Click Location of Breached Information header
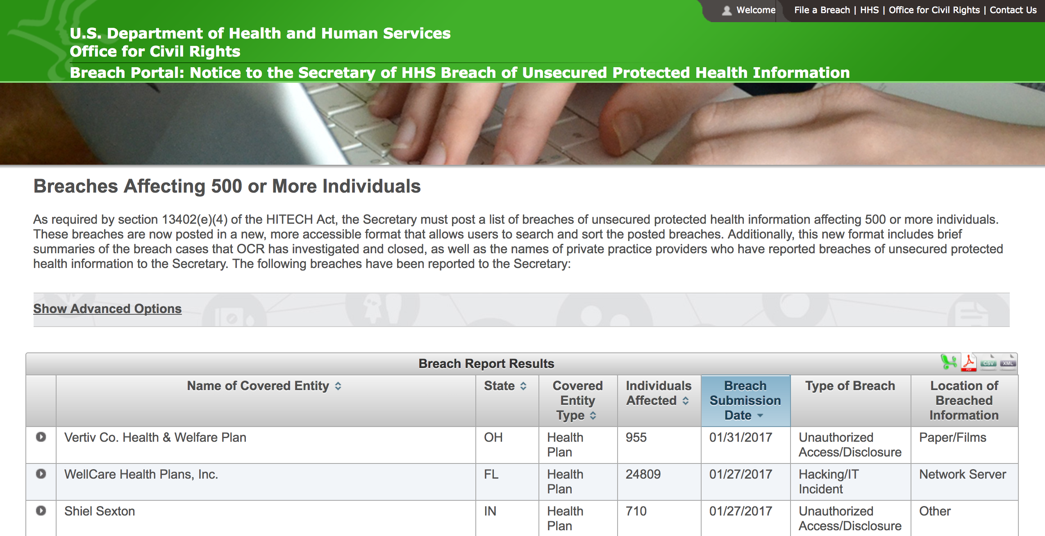The height and width of the screenshot is (536, 1045). tap(964, 400)
